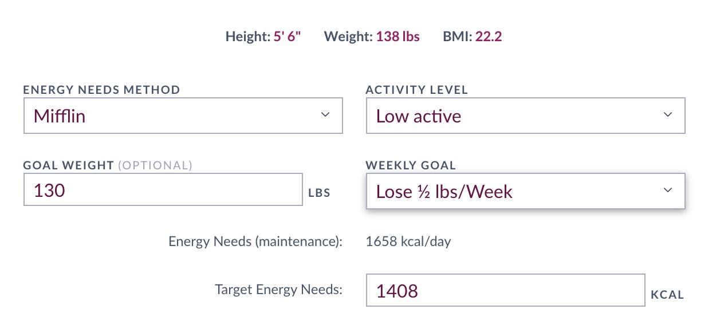The width and height of the screenshot is (724, 325).
Task: Open the Energy Needs Method dropdown showing Mifflin
Action: [x=183, y=116]
